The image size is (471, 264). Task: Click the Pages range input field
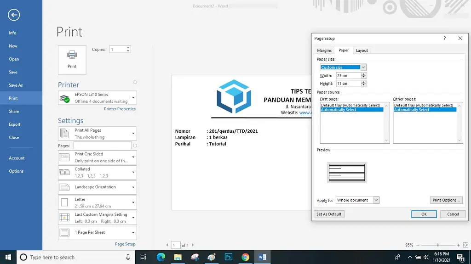click(x=103, y=146)
